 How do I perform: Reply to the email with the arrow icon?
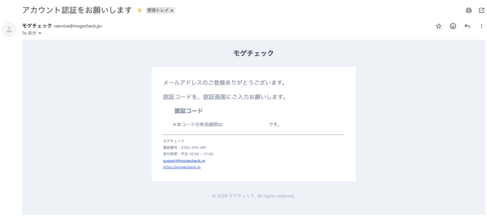(x=467, y=26)
